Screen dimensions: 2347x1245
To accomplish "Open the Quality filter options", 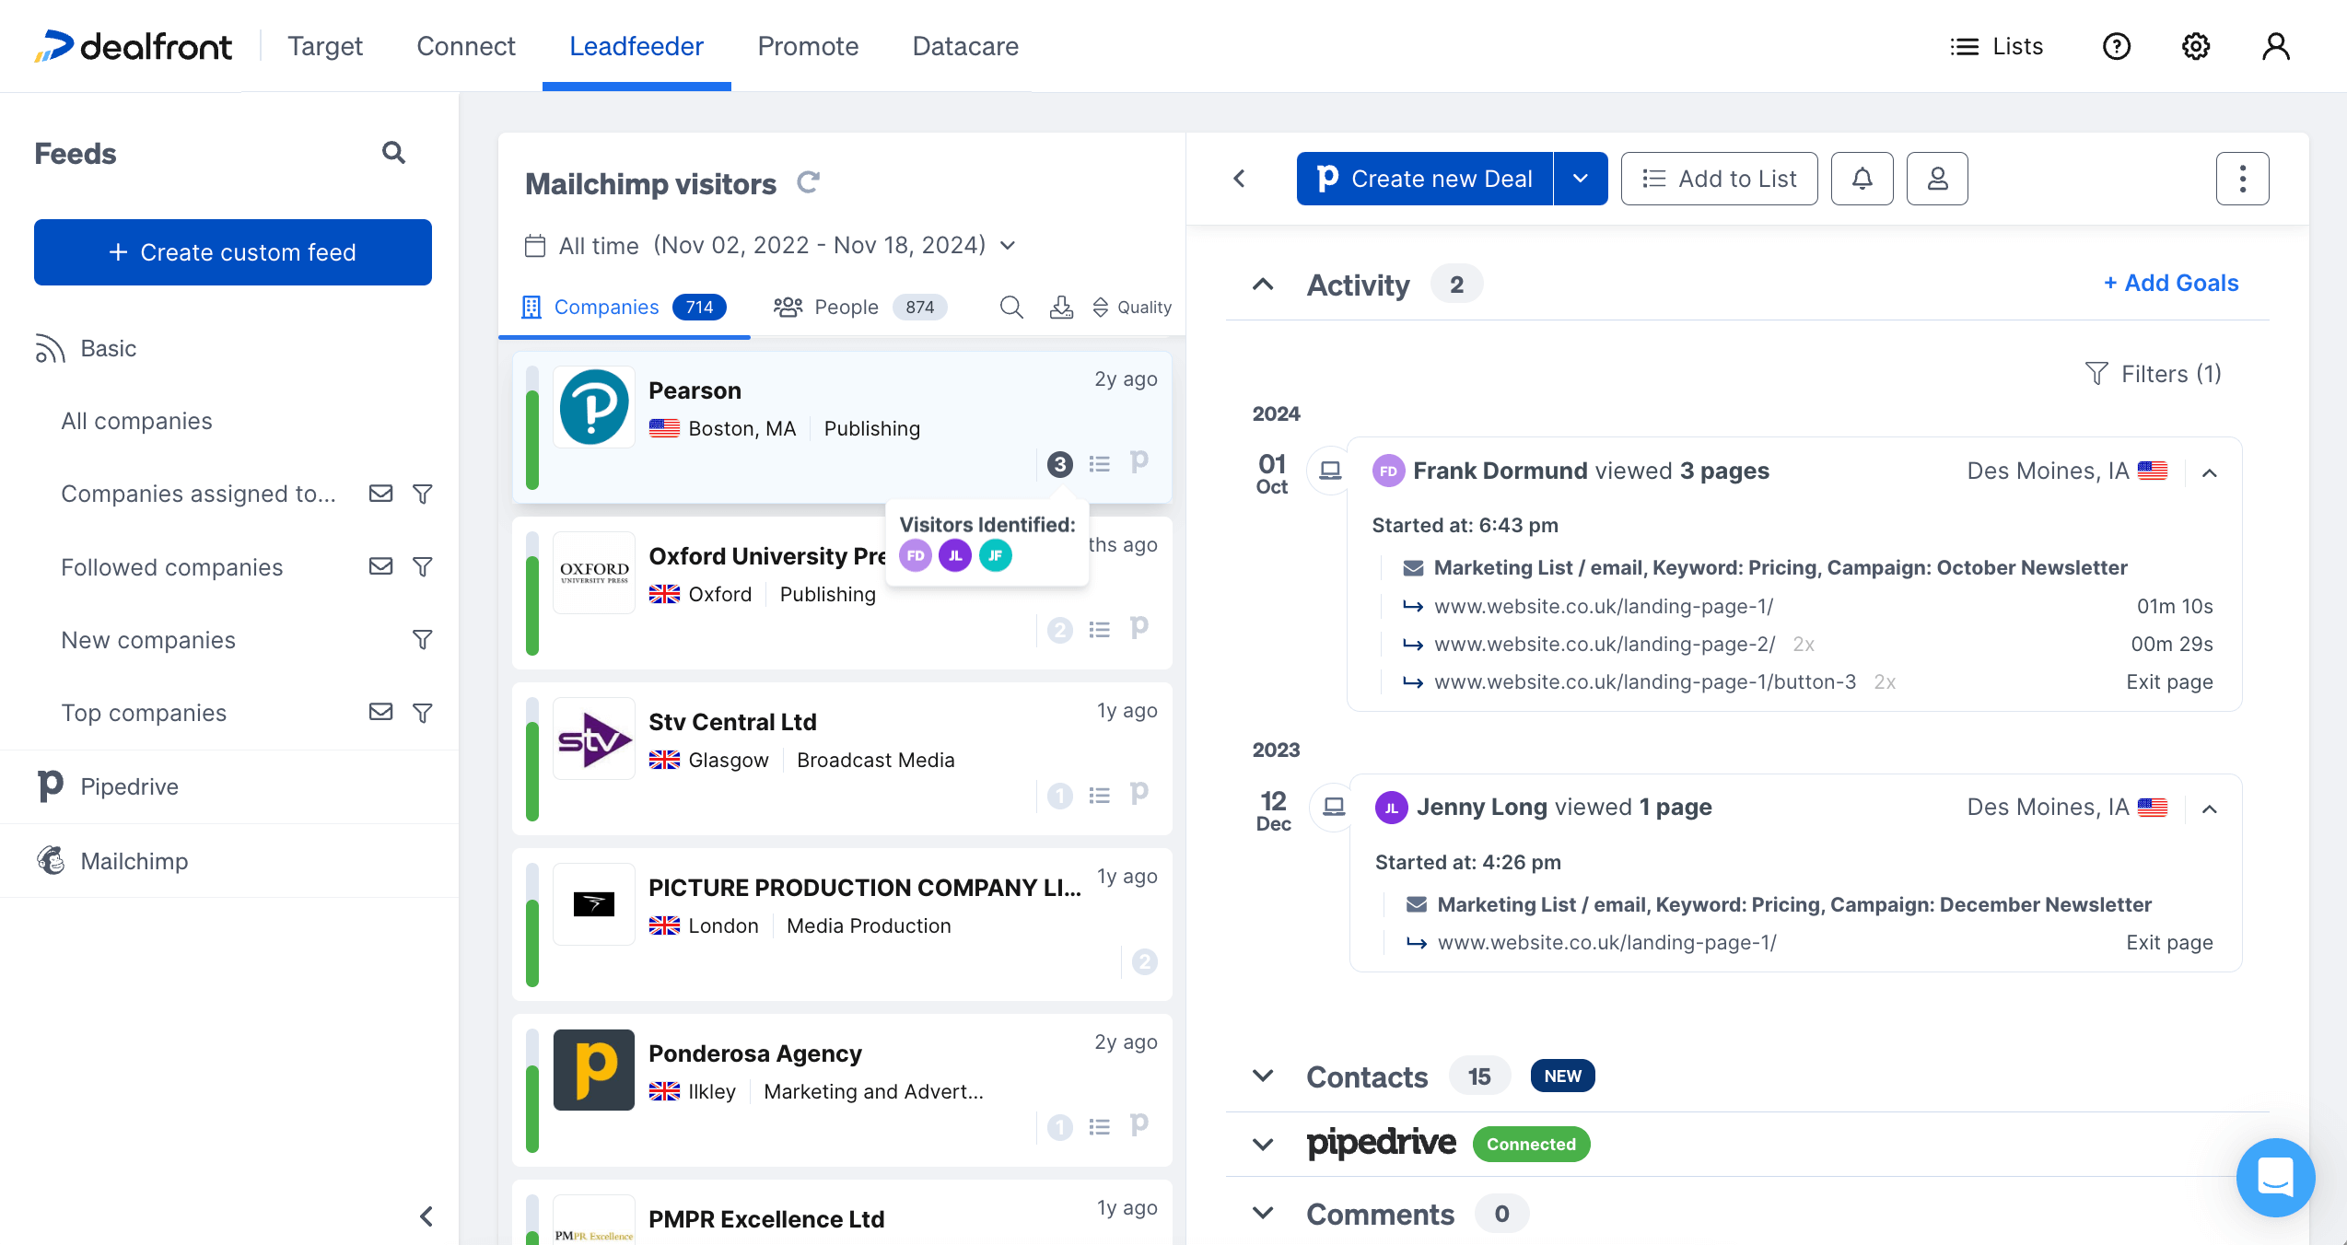I will coord(1131,307).
